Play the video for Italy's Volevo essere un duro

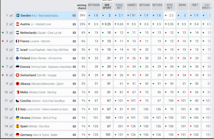pos(74,109)
